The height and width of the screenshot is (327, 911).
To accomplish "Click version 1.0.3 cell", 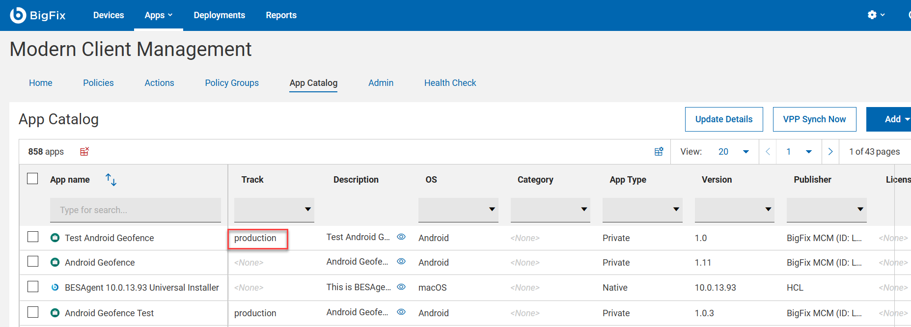I will [704, 313].
